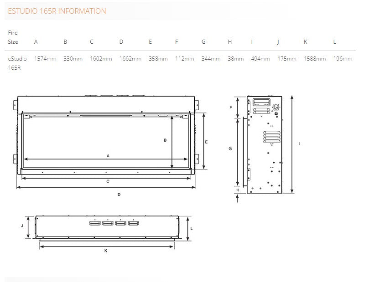Click column header H in table
This screenshot has width=369, height=282.
coord(230,42)
